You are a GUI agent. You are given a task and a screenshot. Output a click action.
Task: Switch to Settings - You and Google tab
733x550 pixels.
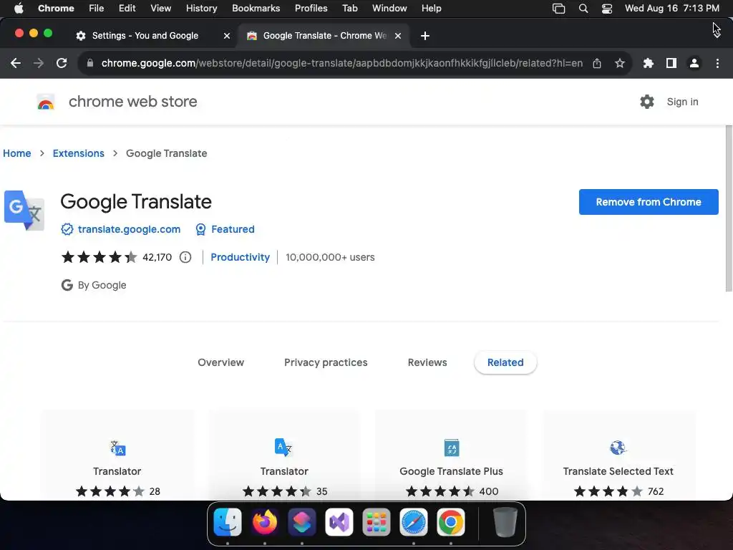[145, 36]
